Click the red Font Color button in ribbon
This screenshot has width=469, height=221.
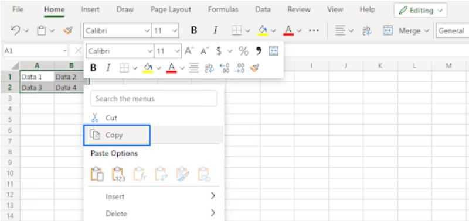coord(288,30)
